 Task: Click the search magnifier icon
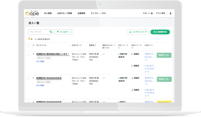coord(51,32)
